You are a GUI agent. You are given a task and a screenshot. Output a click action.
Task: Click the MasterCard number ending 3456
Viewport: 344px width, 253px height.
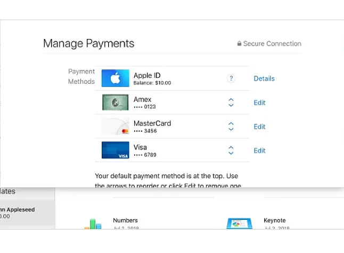coord(145,131)
